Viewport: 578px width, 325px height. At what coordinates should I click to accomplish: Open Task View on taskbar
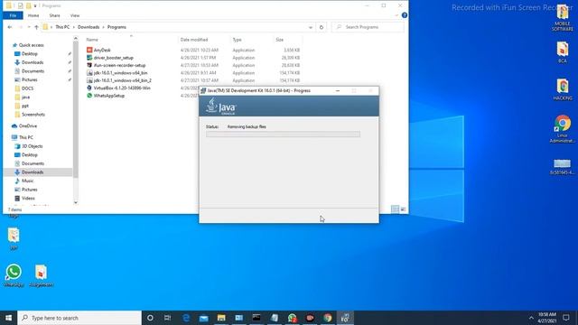[167, 318]
